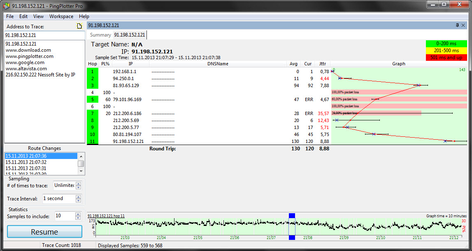Image resolution: width=472 pixels, height=251 pixels.
Task: Increase the # of times to trace value
Action: click(78, 184)
